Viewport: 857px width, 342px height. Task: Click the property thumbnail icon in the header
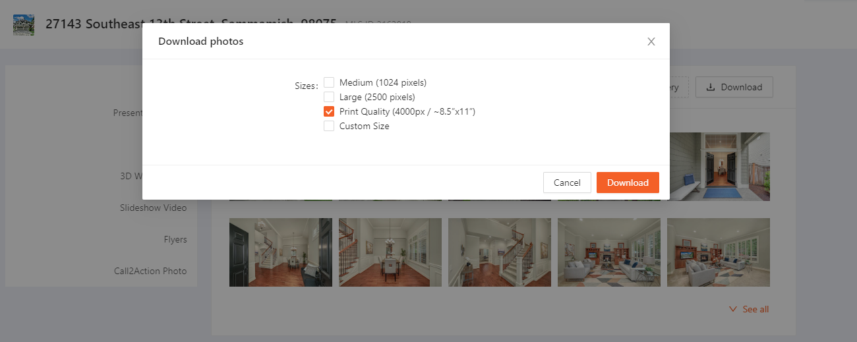(x=24, y=24)
